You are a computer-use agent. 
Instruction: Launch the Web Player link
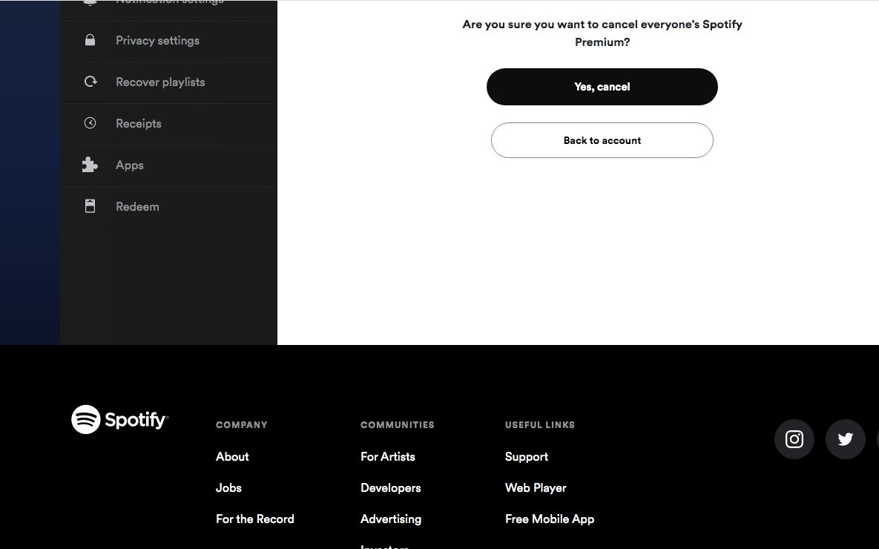[x=536, y=487]
